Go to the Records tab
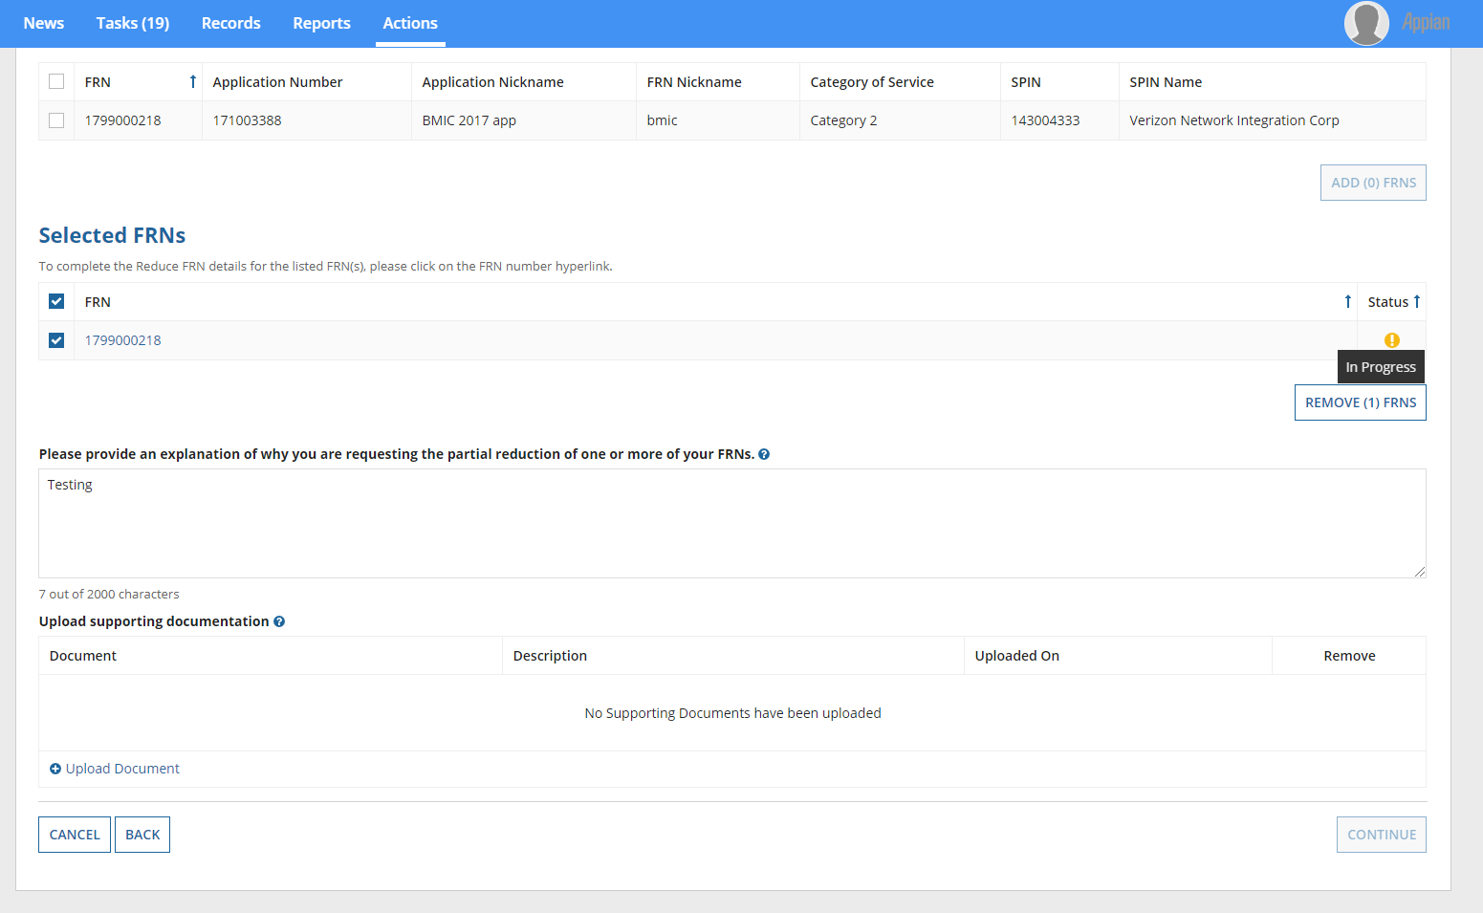Image resolution: width=1483 pixels, height=913 pixels. tap(230, 23)
